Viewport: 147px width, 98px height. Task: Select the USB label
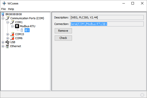(13, 42)
